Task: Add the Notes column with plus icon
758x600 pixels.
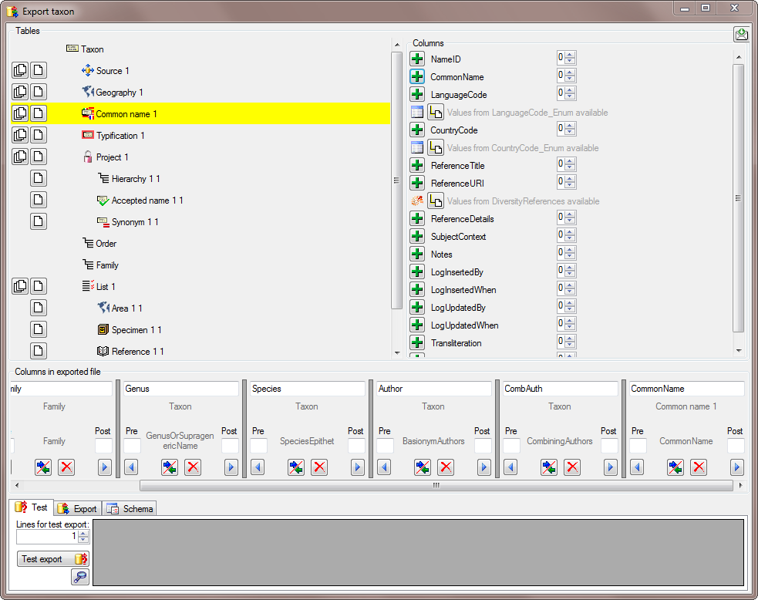Action: point(417,254)
